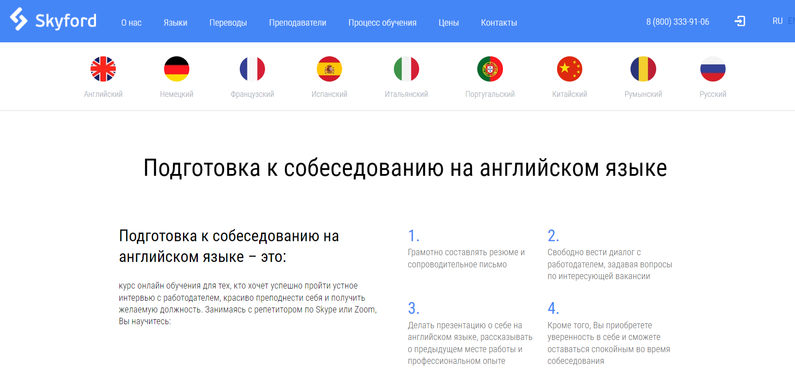Click the Skyford logo
Screen dimensions: 795x386
point(53,20)
